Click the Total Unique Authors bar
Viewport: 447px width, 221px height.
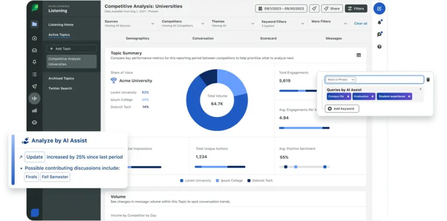pyautogui.click(x=220, y=167)
